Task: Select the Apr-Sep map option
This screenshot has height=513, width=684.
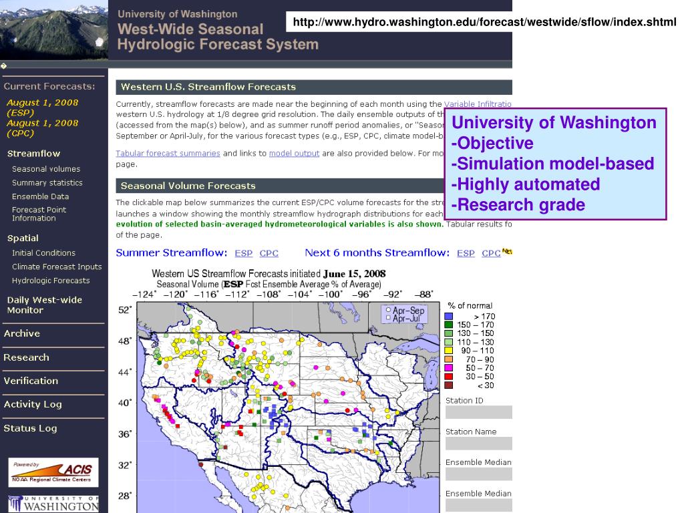Action: pos(388,310)
